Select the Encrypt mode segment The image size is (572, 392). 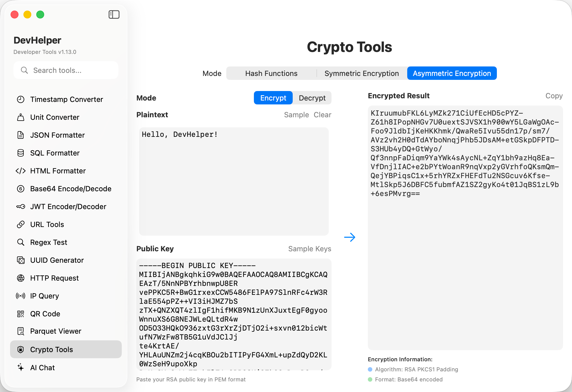point(273,98)
